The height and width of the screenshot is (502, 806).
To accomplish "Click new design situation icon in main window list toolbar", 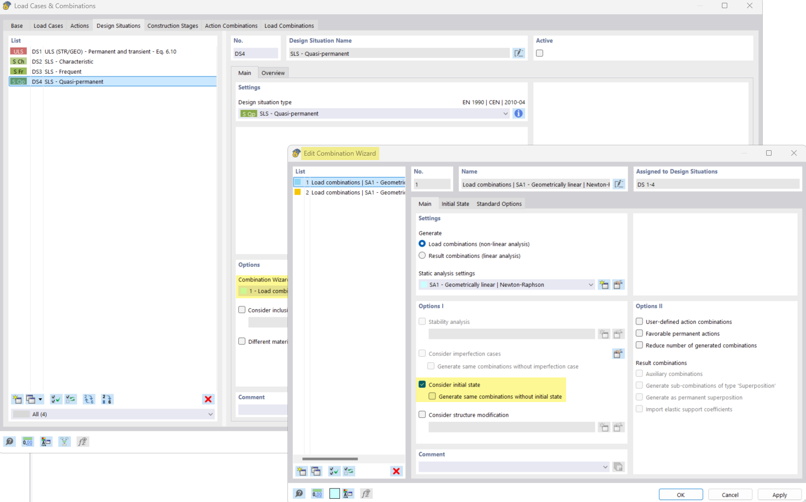I will pos(17,399).
